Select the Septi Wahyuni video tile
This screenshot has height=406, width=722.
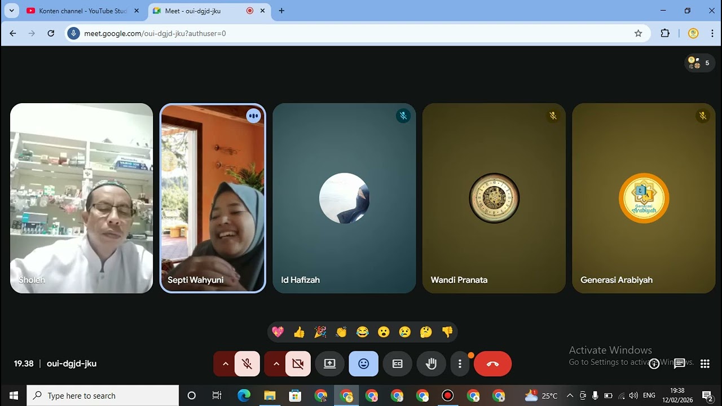click(x=213, y=198)
